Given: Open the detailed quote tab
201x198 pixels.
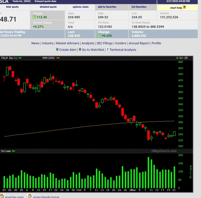Looking at the screenshot, I should (x=48, y=7).
